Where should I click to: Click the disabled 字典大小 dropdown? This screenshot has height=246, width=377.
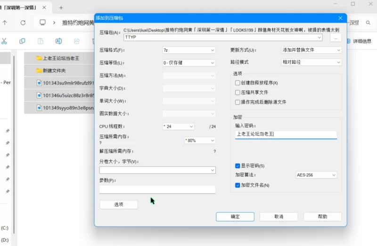point(189,88)
